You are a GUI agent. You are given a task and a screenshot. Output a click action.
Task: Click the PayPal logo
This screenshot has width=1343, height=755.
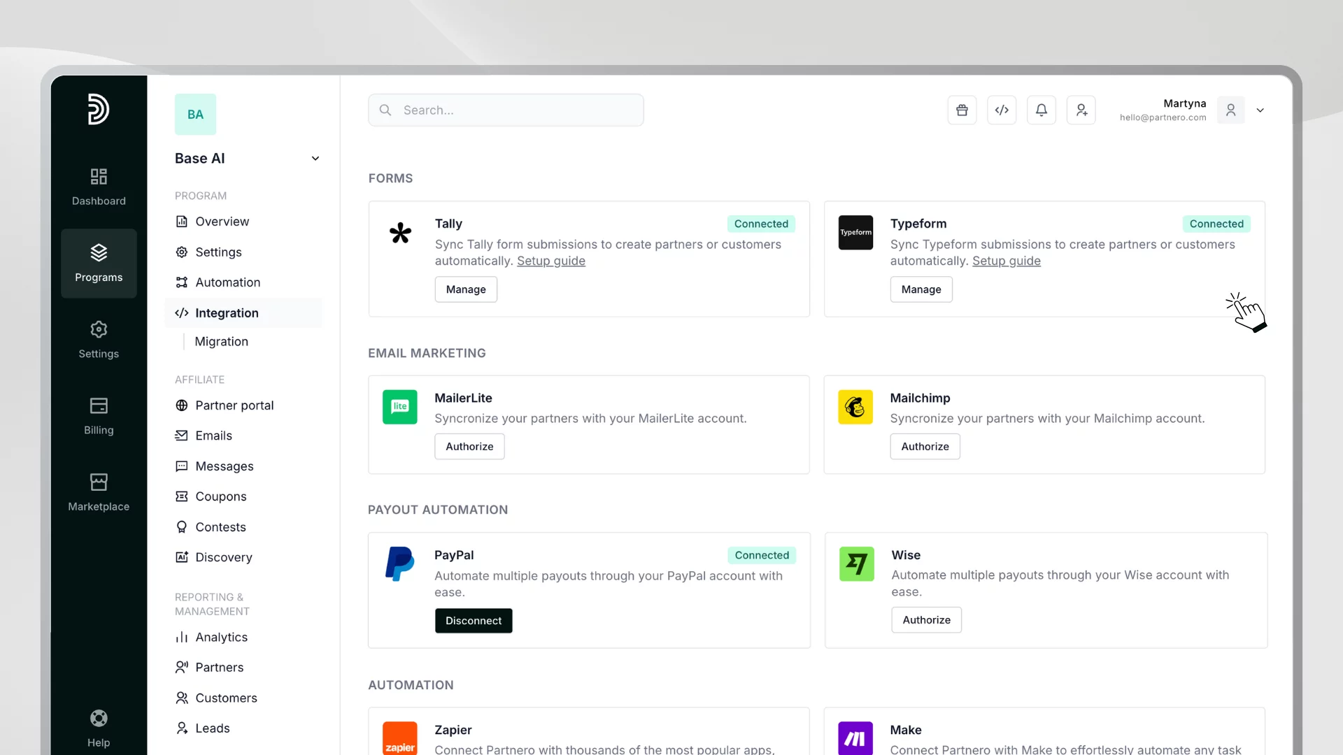pyautogui.click(x=400, y=564)
